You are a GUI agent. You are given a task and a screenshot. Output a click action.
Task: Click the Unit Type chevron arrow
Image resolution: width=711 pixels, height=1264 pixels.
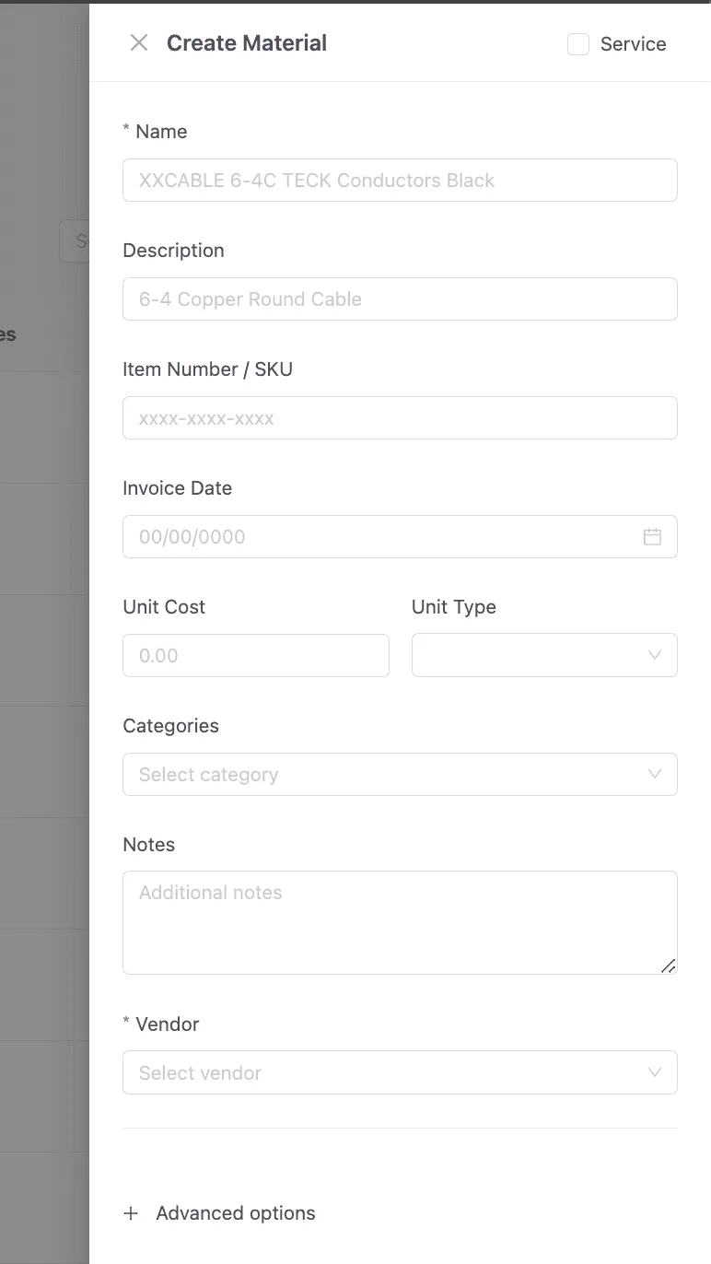tap(655, 656)
